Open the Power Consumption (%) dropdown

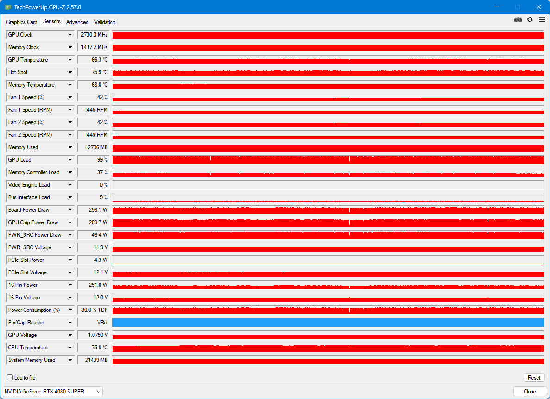click(41, 310)
